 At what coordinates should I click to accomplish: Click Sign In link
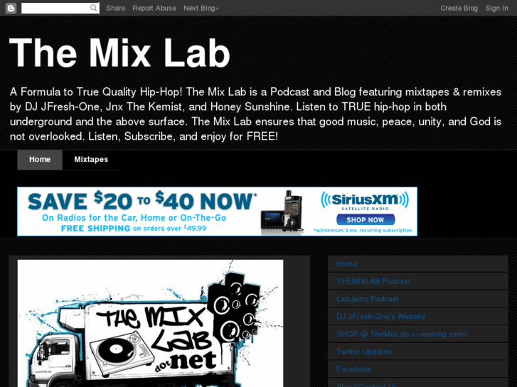496,9
